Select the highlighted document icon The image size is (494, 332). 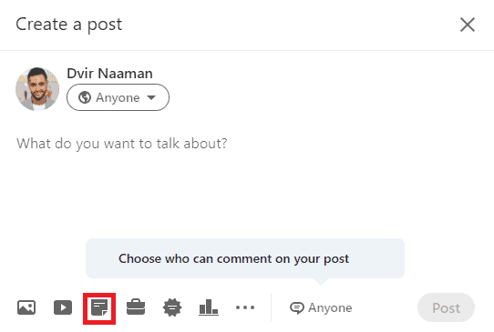(x=99, y=307)
